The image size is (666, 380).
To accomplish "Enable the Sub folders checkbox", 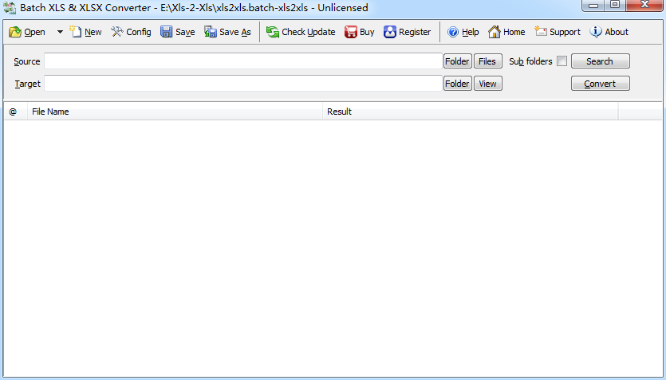I will point(562,61).
